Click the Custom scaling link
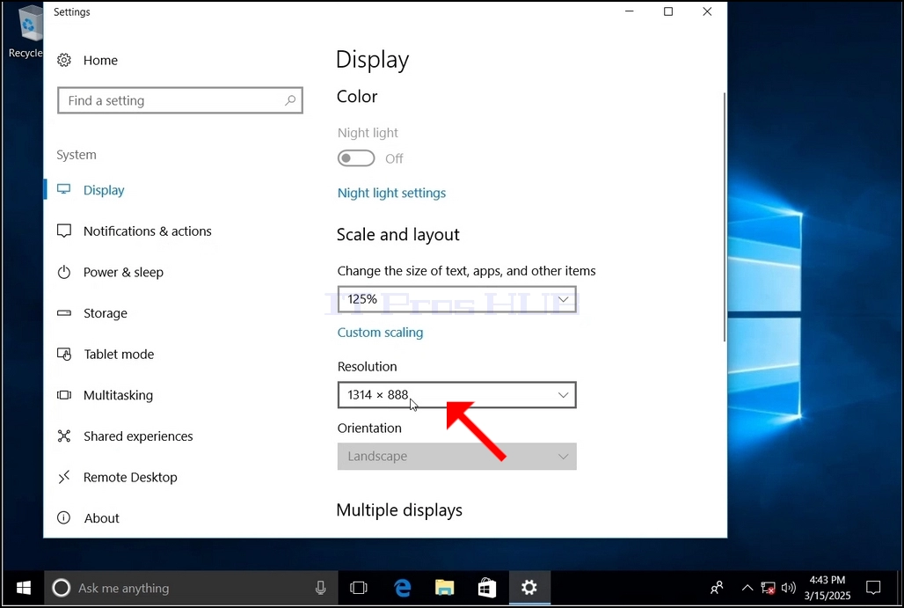Image resolution: width=904 pixels, height=608 pixels. [380, 333]
